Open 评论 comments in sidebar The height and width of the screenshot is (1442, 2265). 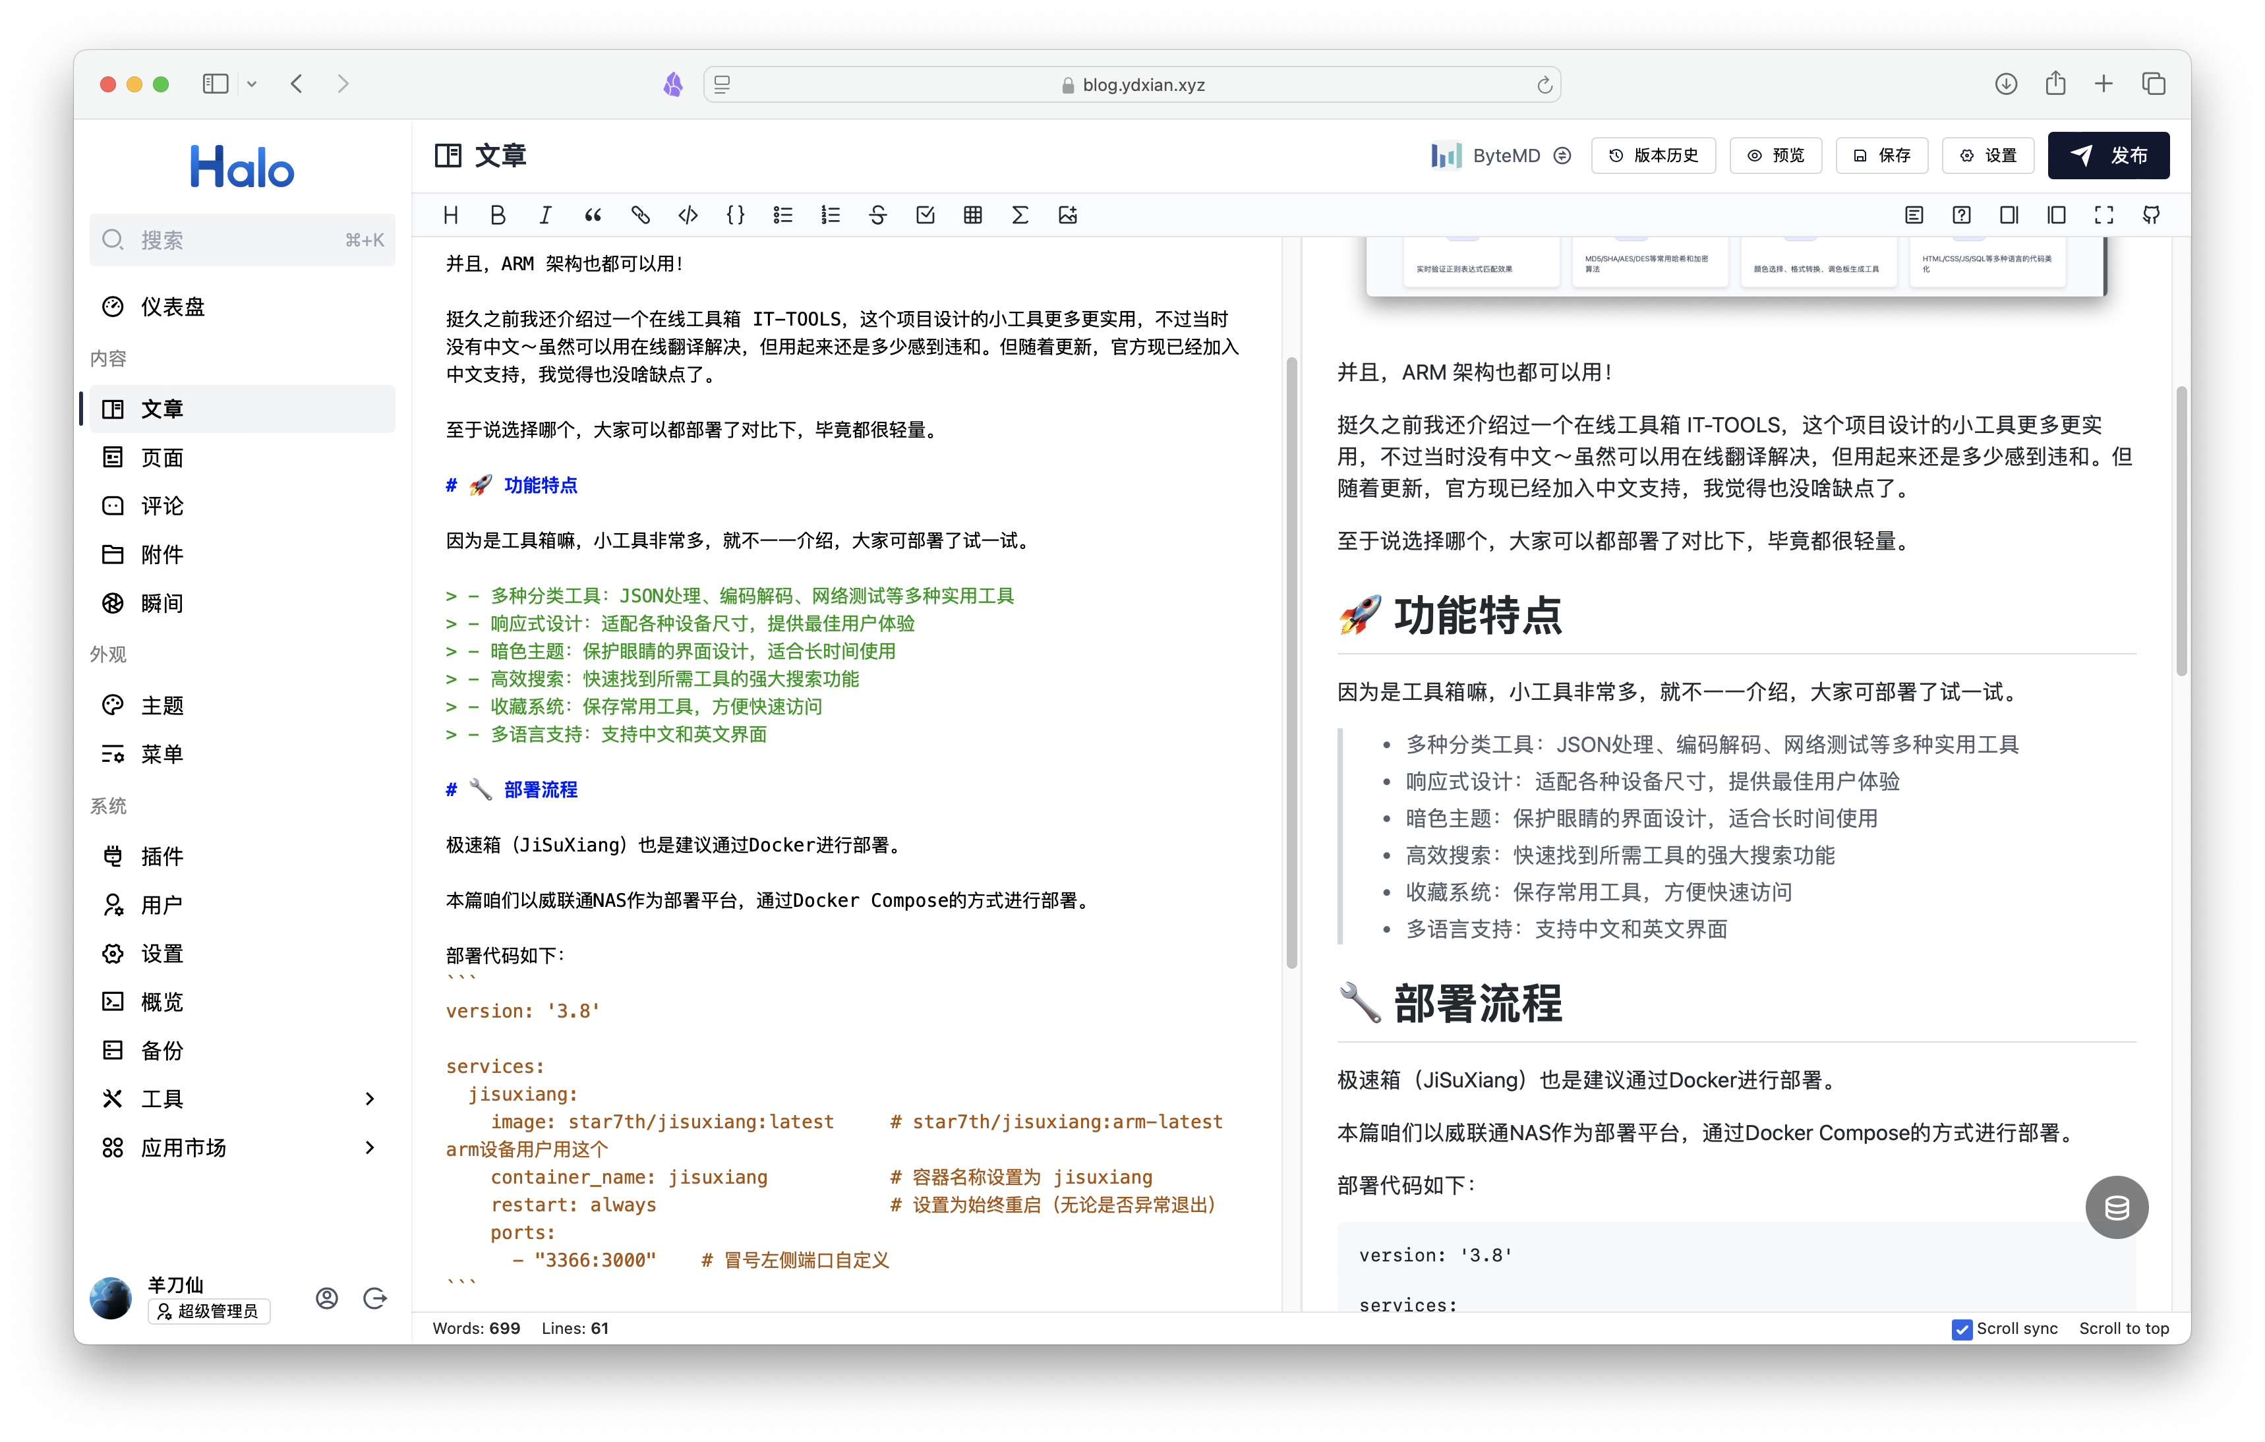click(242, 506)
